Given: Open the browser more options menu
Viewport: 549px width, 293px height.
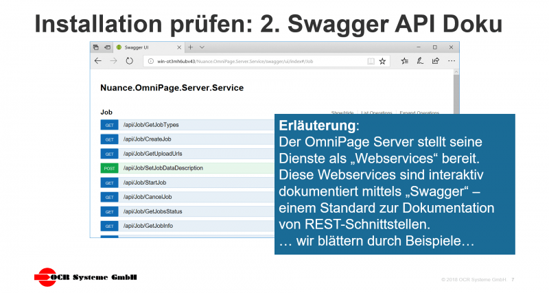Looking at the screenshot, I should (x=452, y=61).
